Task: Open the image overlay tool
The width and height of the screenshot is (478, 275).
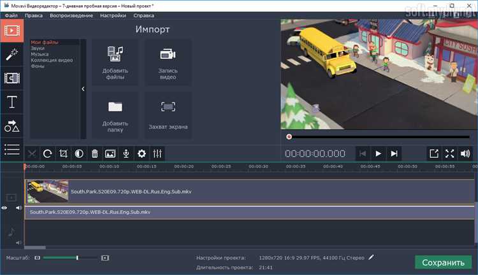Action: pos(110,153)
